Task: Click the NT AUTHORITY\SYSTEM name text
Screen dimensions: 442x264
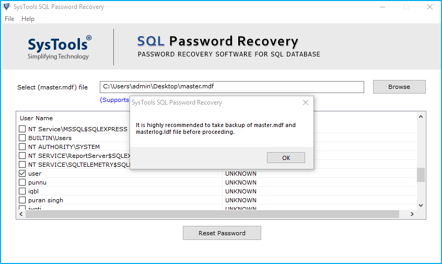Action: (64, 147)
